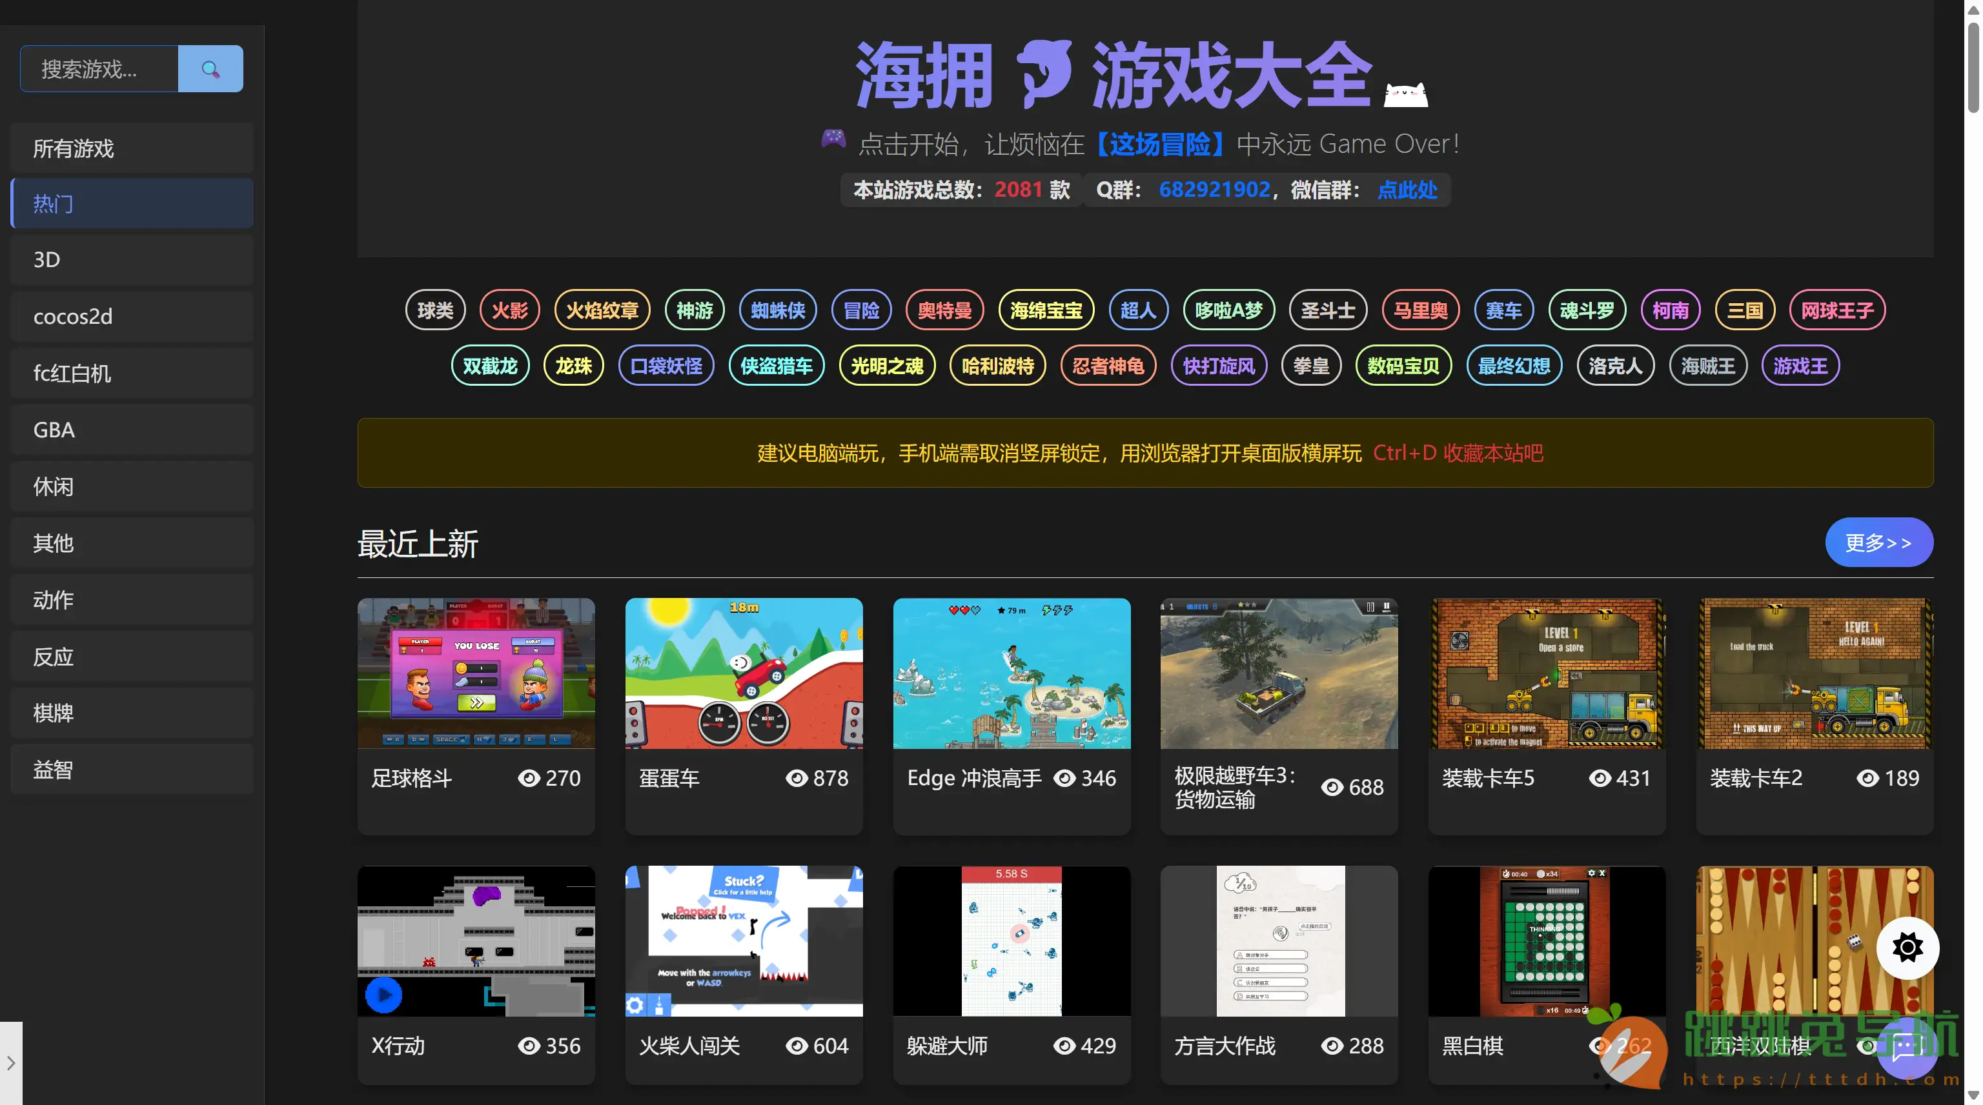Expand the collapsed sidebar chevron at bottom-left

coord(11,1062)
